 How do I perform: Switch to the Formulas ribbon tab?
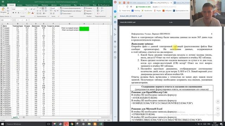pos(45,5)
